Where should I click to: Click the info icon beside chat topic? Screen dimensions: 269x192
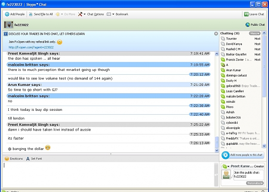6,34
